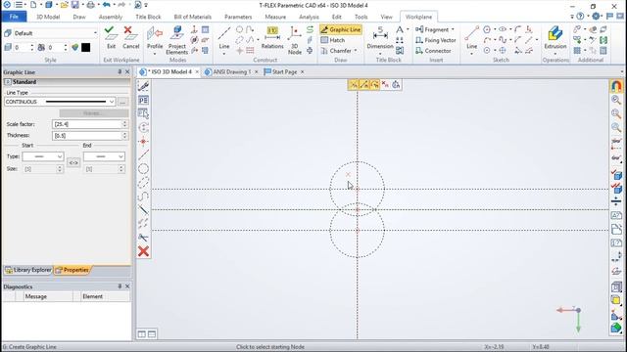Viewport: 627px width, 352px height.
Task: Close the ISO 3D Model 4 tab
Action: [x=197, y=71]
